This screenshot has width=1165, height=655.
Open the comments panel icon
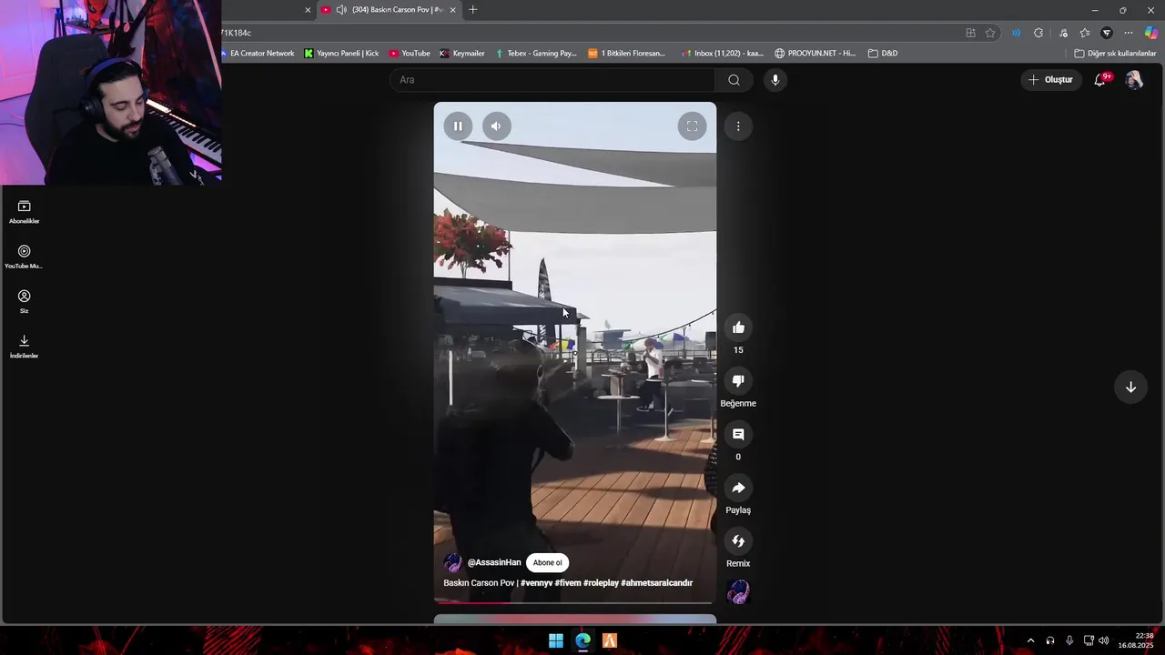click(x=738, y=435)
